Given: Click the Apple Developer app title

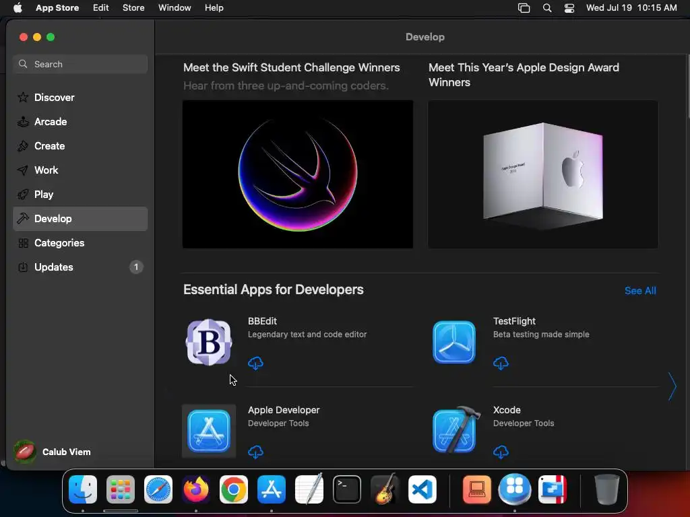Looking at the screenshot, I should (284, 410).
